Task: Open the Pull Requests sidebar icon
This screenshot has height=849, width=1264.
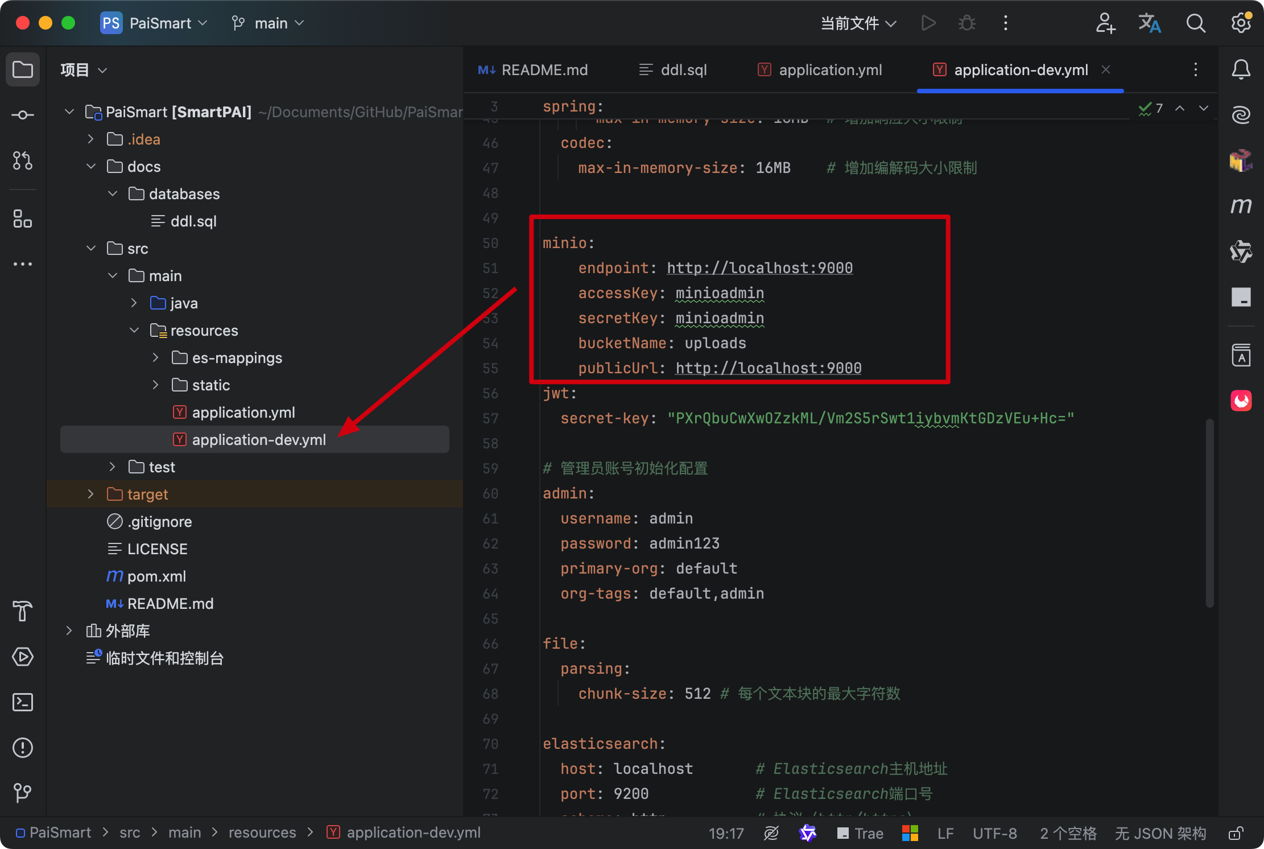Action: (23, 160)
